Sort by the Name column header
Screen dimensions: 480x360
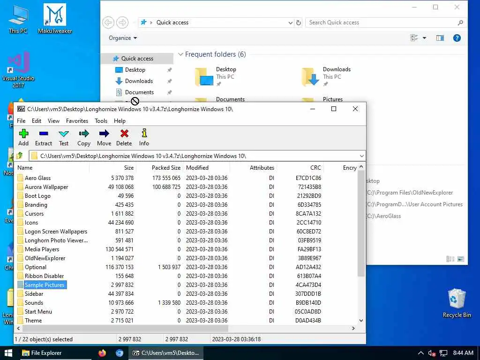coord(52,168)
